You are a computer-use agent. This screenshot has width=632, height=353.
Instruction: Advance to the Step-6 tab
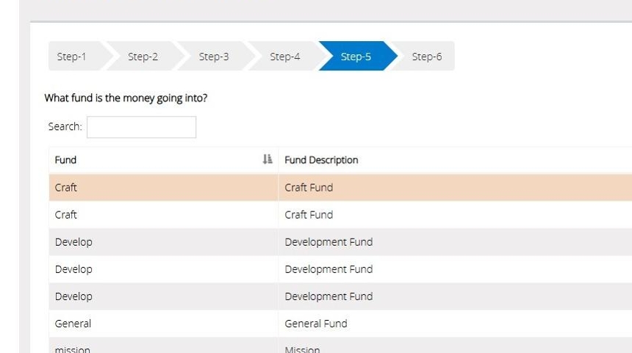[427, 57]
